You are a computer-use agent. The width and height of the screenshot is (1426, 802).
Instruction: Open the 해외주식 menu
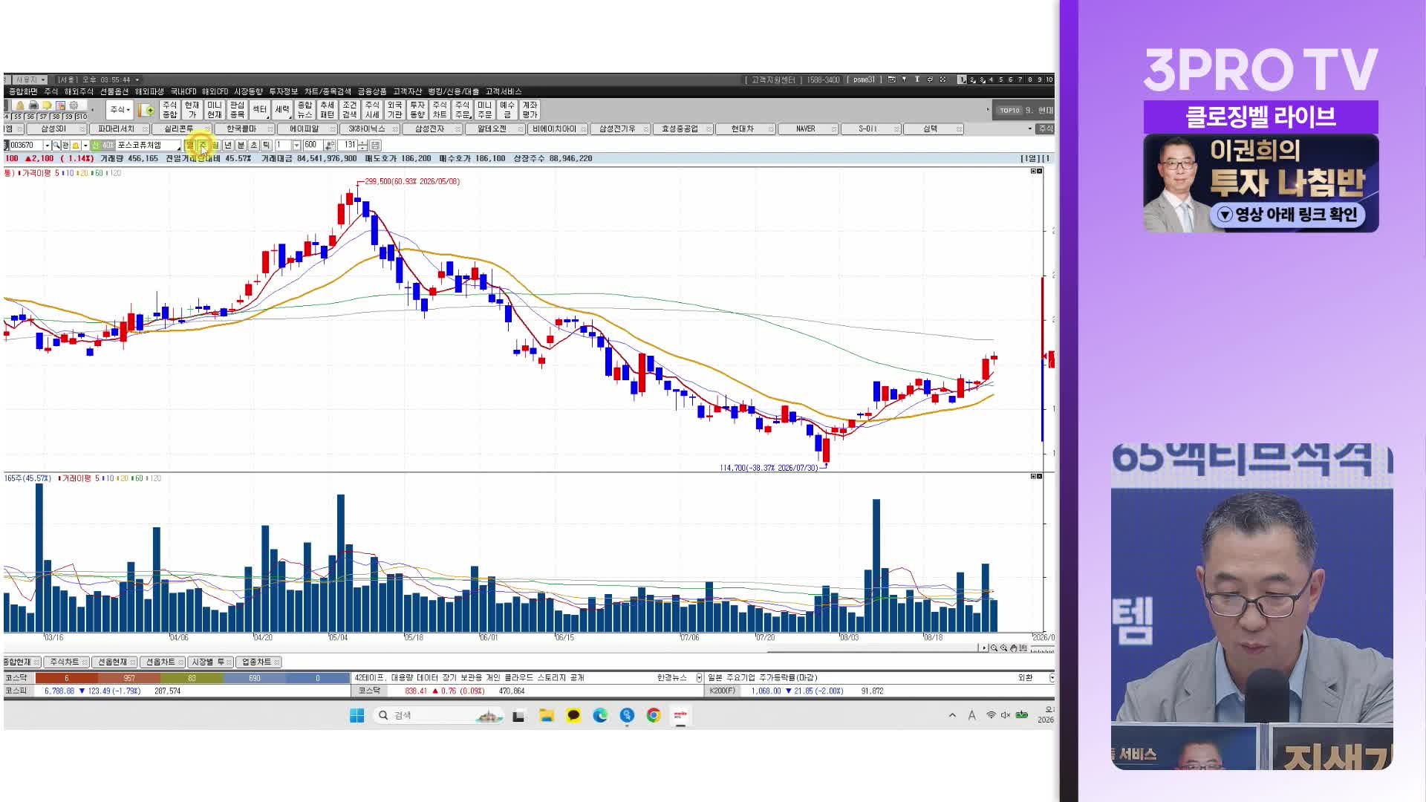pyautogui.click(x=79, y=91)
